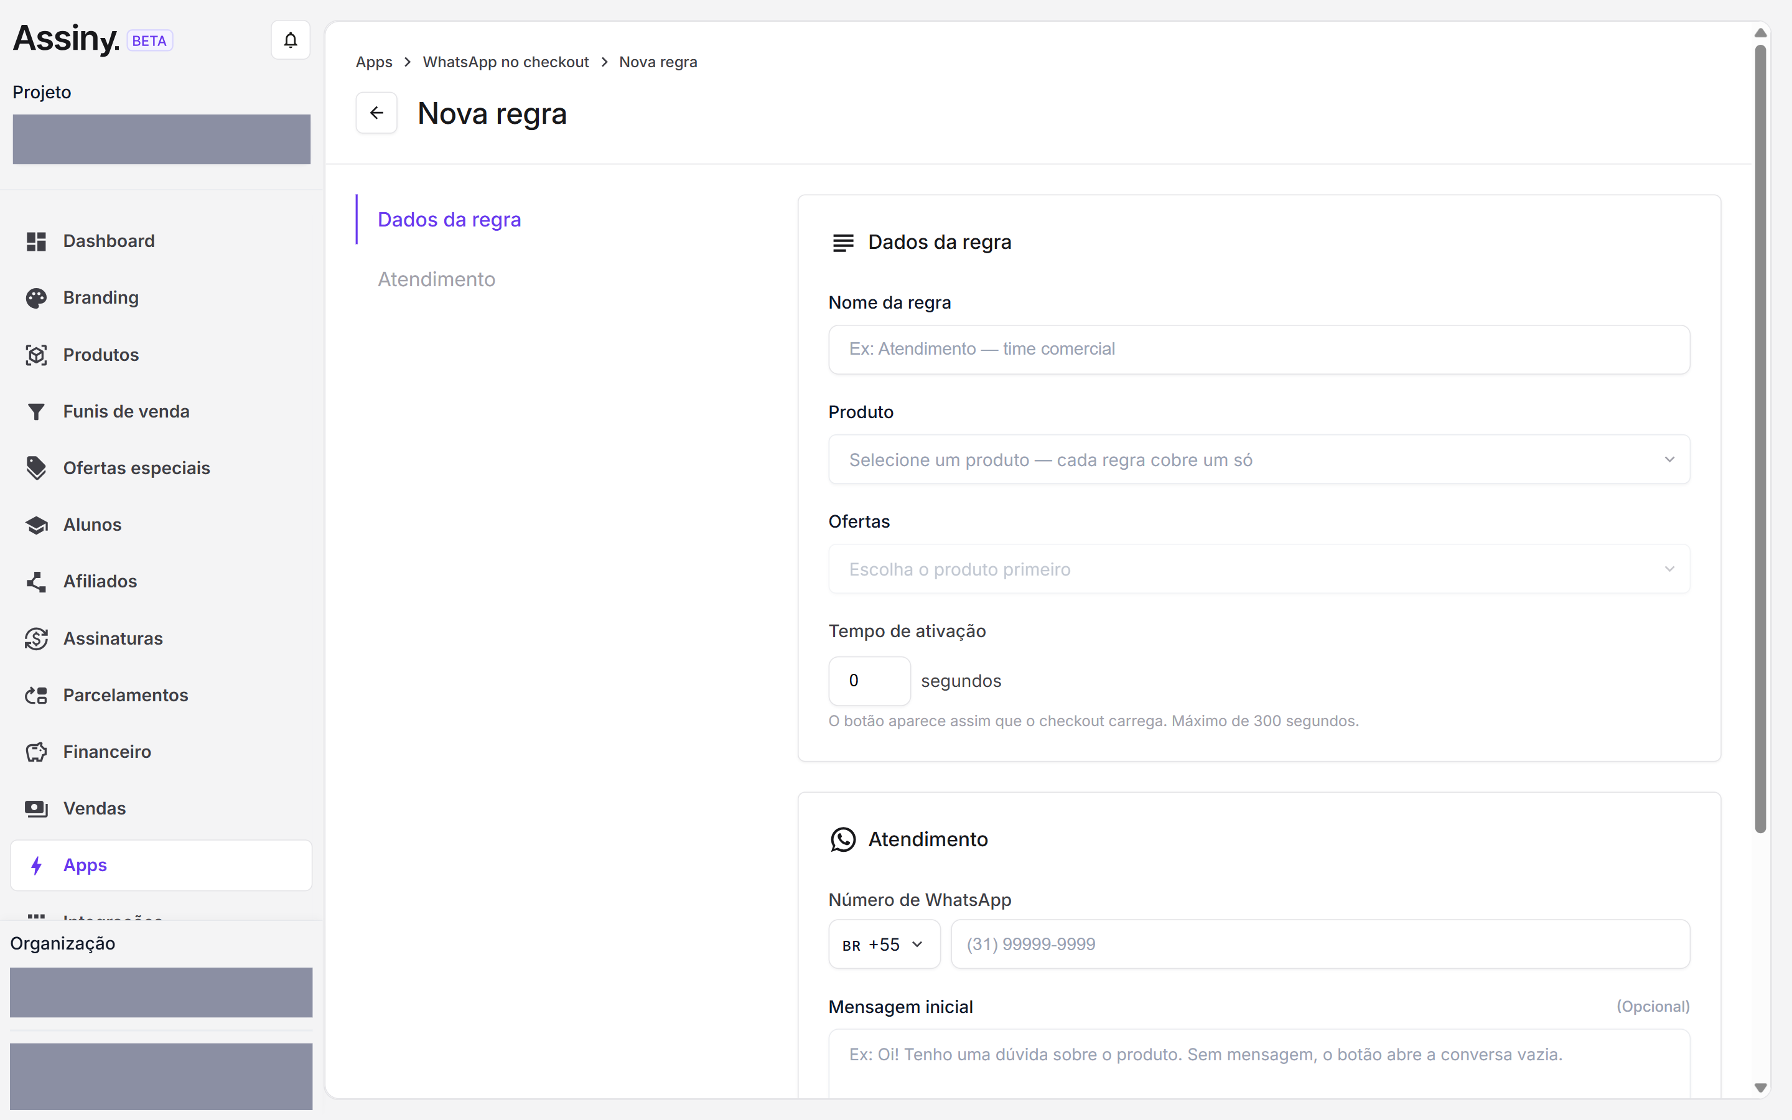Screen dimensions: 1792x1120
Task: Click the Apps lightning bolt icon
Action: [x=36, y=865]
